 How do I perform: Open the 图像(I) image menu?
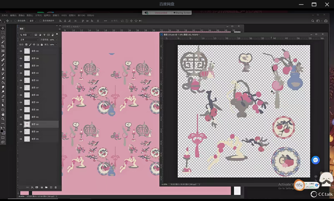22,15
